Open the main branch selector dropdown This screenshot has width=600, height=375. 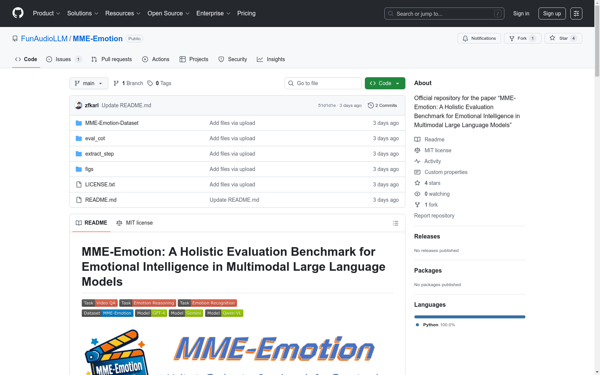coord(89,83)
